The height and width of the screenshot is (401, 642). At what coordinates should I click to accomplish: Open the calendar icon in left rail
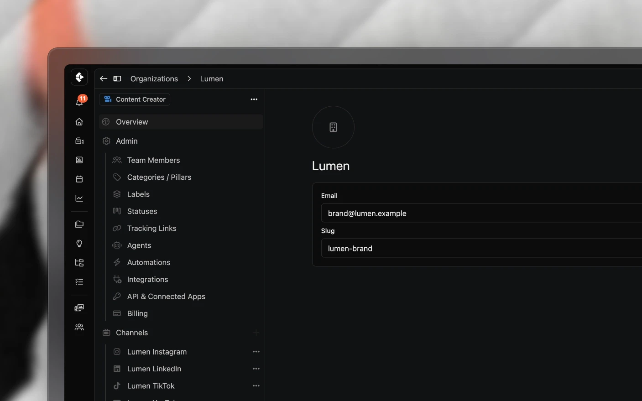click(x=79, y=179)
